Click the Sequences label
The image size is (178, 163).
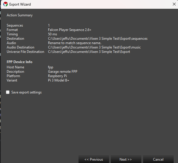click(15, 25)
